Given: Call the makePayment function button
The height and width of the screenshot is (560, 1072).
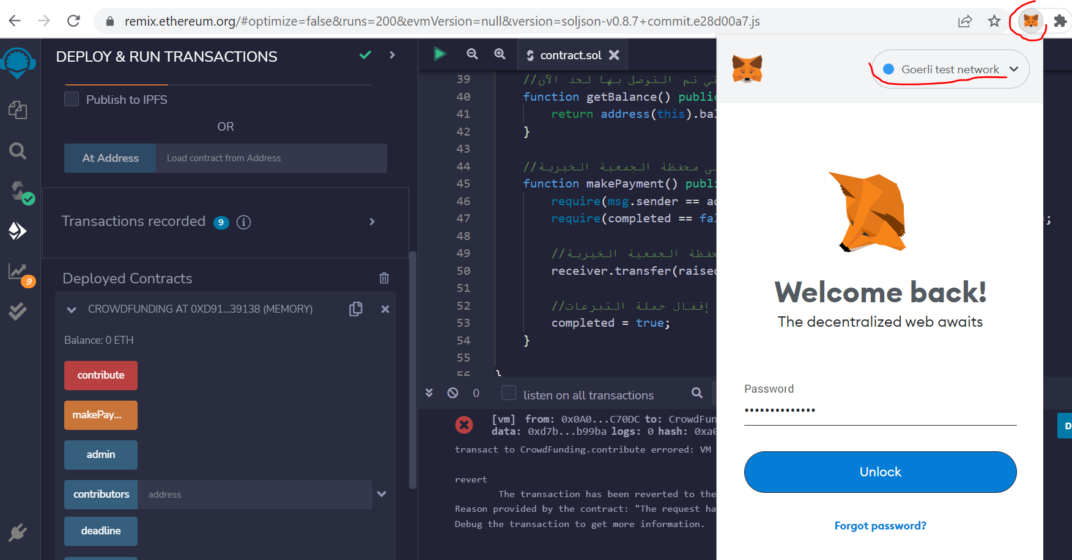Looking at the screenshot, I should tap(101, 415).
